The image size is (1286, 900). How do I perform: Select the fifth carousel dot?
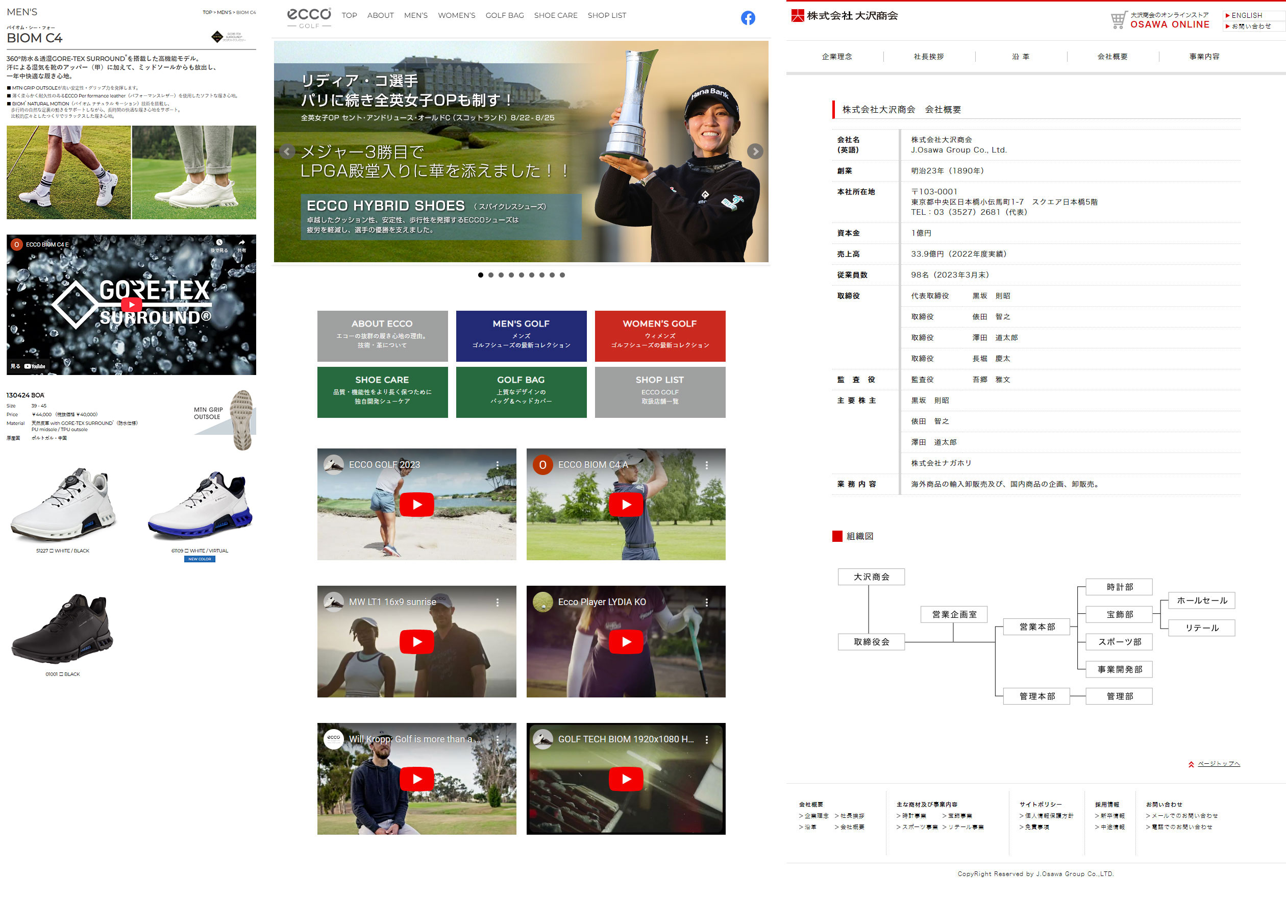point(522,275)
